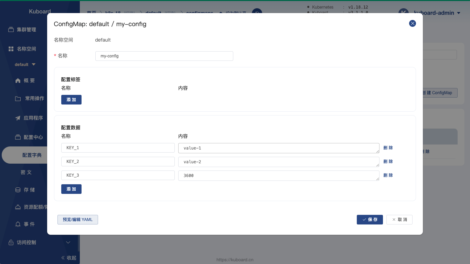Screen dimensions: 470x264
Task: Open 预览/编辑 YAML editor
Action: [78, 220]
